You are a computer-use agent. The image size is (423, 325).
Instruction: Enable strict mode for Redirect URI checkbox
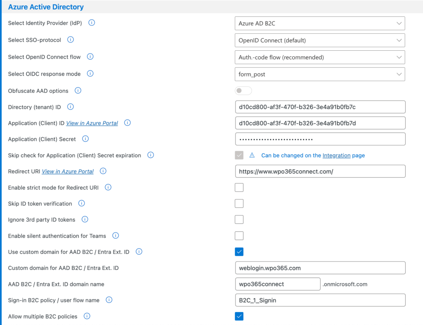point(239,187)
